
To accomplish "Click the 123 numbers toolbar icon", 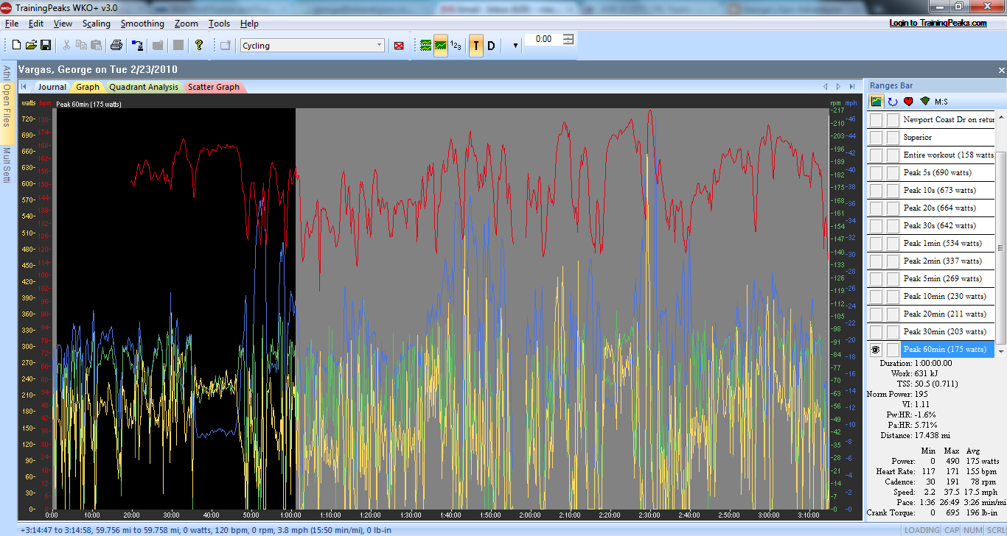I will 456,46.
